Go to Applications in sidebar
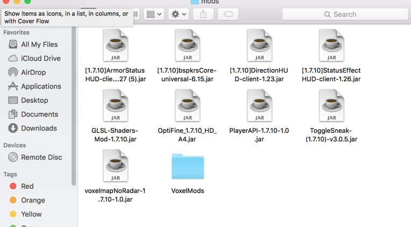This screenshot has width=411, height=227. click(x=36, y=86)
